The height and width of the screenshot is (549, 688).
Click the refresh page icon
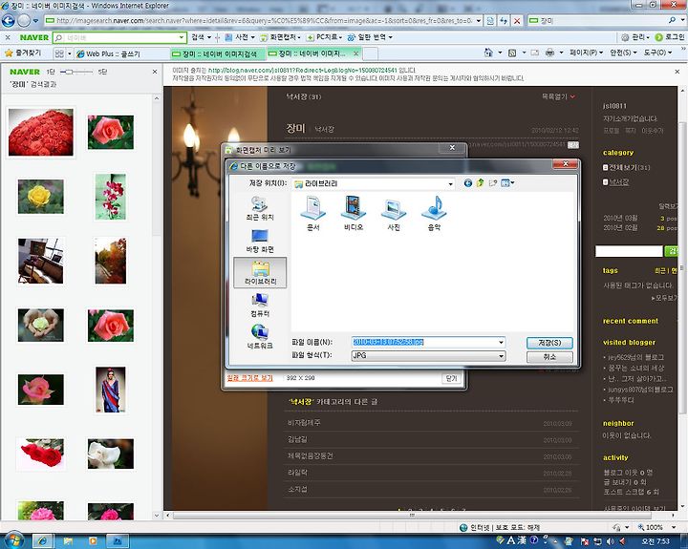(504, 21)
